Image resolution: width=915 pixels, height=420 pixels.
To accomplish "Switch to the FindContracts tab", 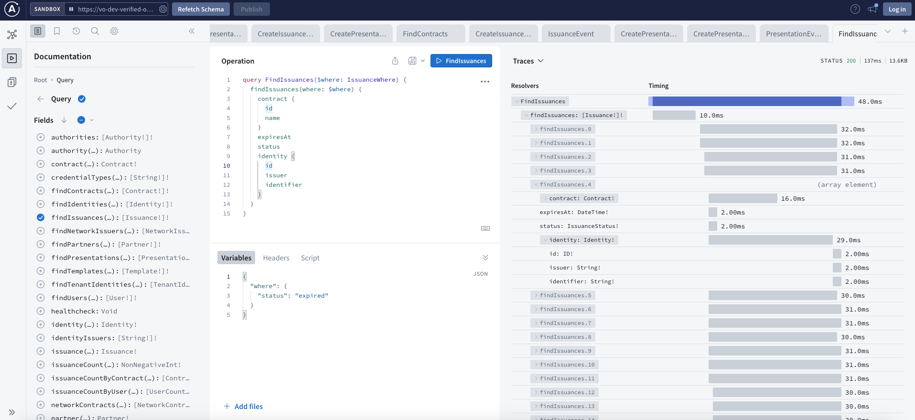I will click(425, 34).
